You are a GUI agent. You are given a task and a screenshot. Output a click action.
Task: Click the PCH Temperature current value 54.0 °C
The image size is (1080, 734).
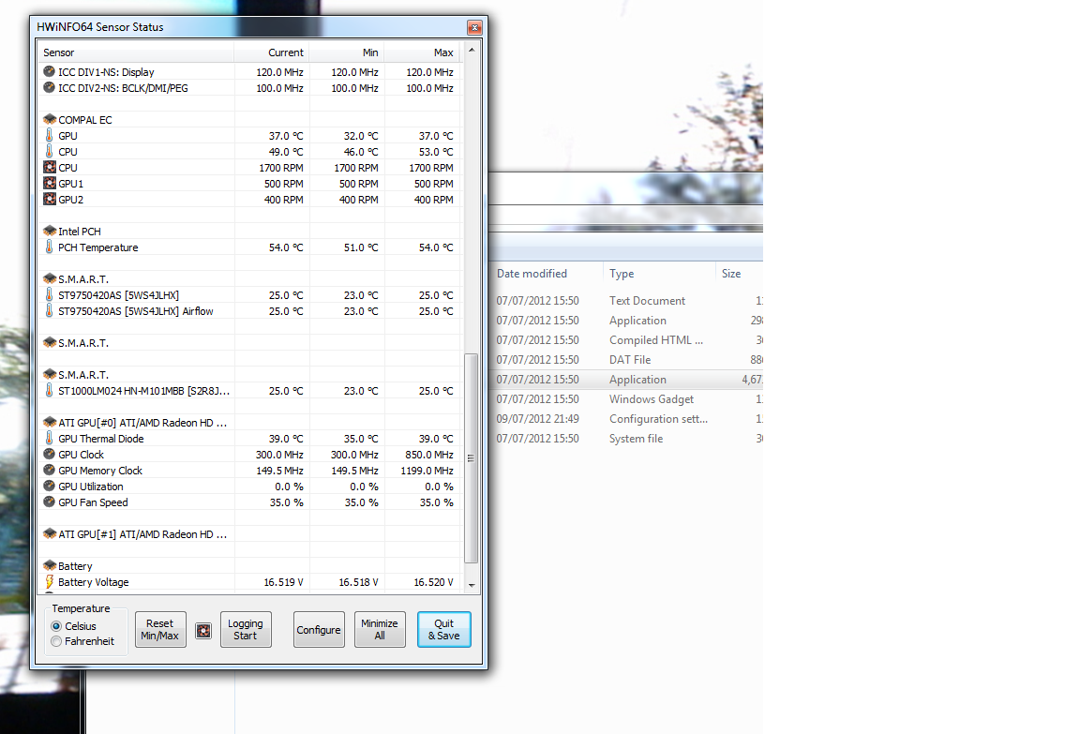[x=286, y=247]
